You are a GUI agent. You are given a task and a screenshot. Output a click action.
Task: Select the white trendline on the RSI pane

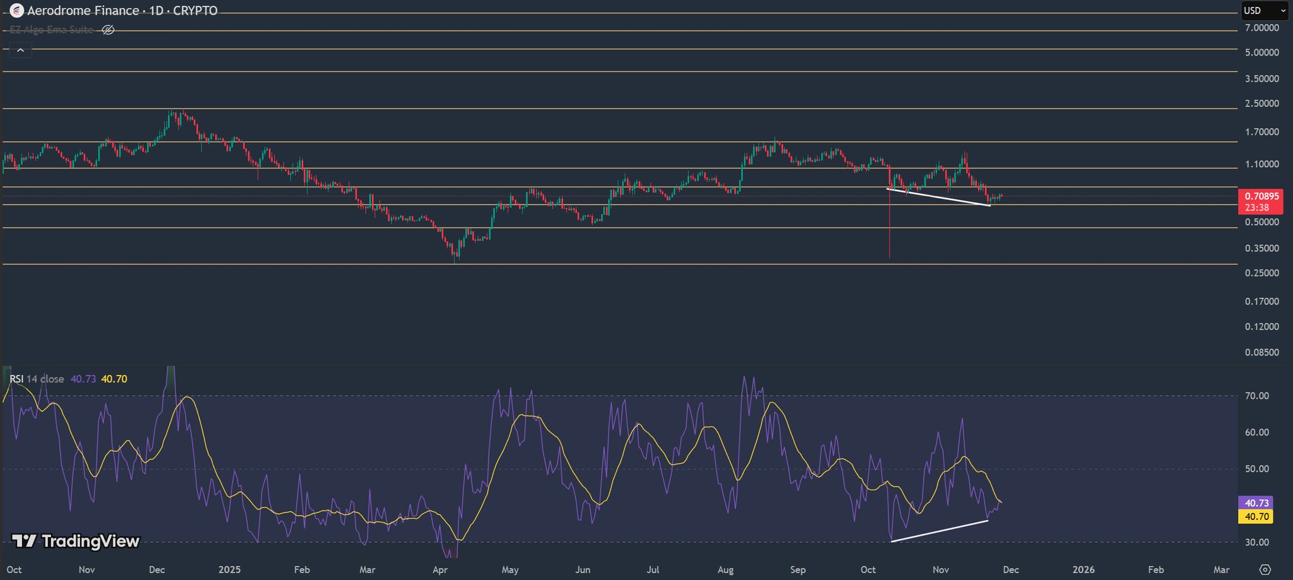click(939, 531)
